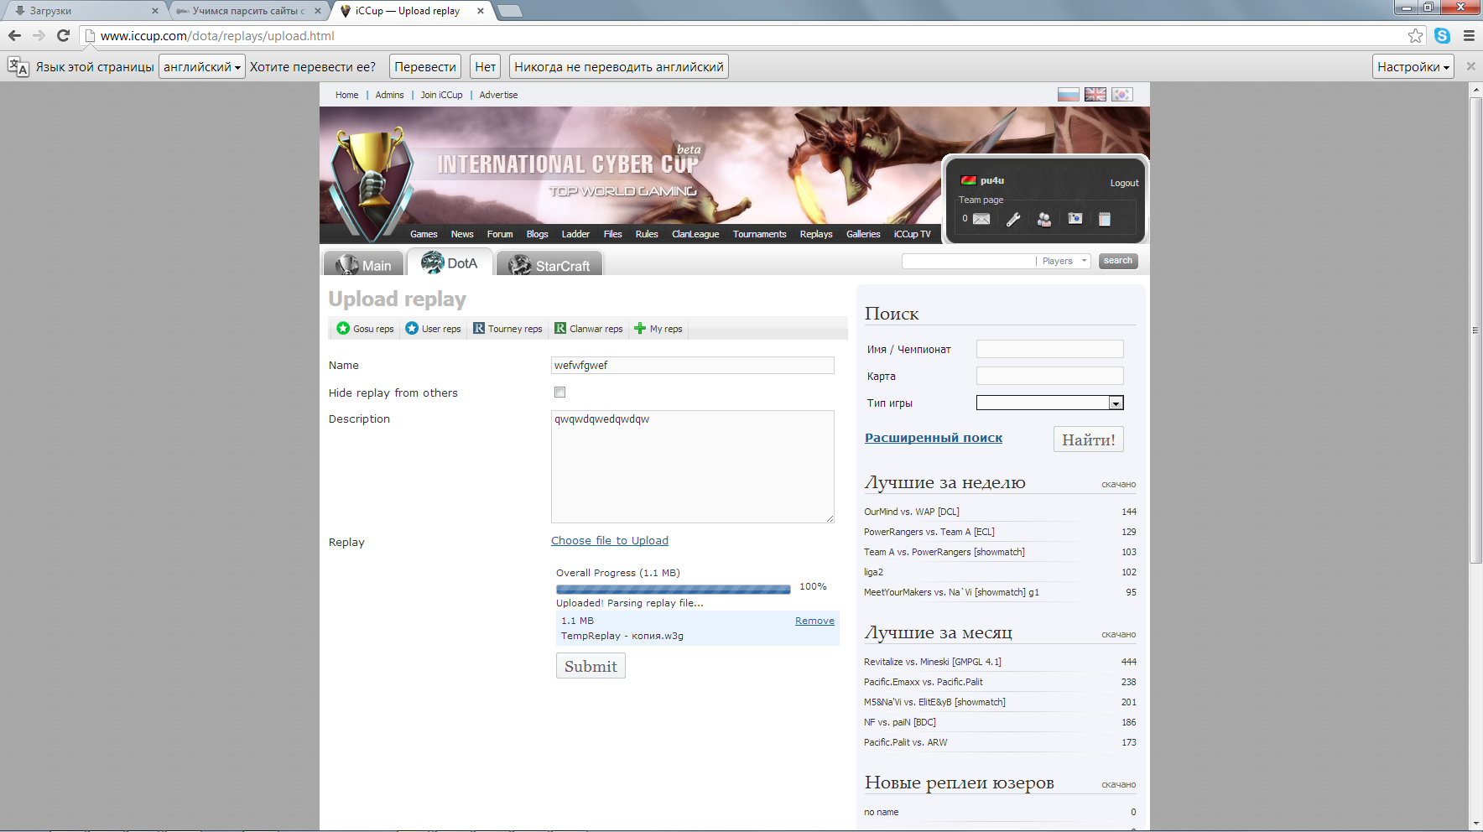Expand the Настройки dropdown
Image resolution: width=1483 pixels, height=832 pixels.
tap(1413, 67)
